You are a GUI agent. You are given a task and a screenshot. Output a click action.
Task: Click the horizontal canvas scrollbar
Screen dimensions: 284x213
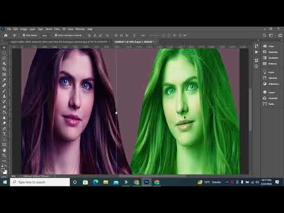coord(152,176)
